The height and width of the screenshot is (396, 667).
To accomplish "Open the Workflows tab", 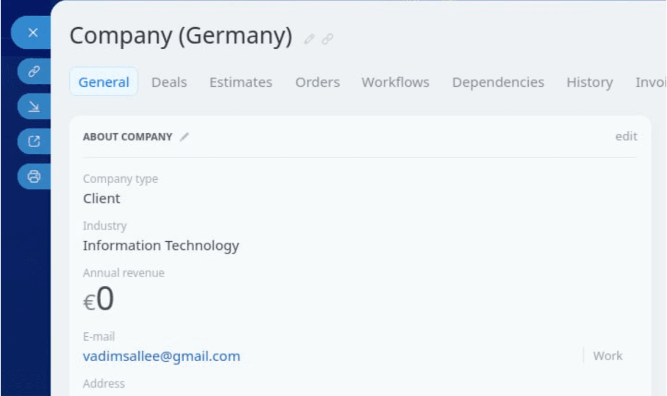I will pos(395,82).
